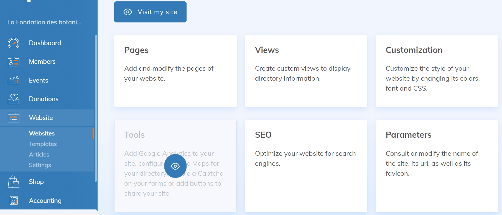Image resolution: width=502 pixels, height=215 pixels.
Task: Click the Accounting calculator icon
Action: 14,200
